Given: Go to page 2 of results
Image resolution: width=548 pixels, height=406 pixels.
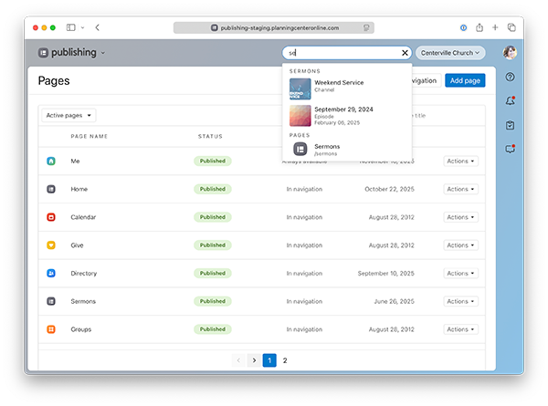Looking at the screenshot, I should tap(285, 360).
